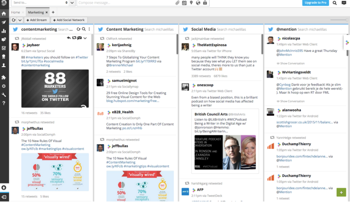Image resolution: width=350 pixels, height=202 pixels.
Task: Click the up-arrow circle icon near sidebar bottom
Action: 4,188
